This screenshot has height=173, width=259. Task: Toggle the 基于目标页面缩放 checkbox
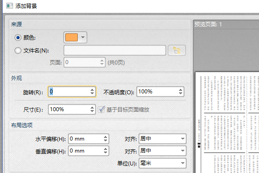click(101, 109)
